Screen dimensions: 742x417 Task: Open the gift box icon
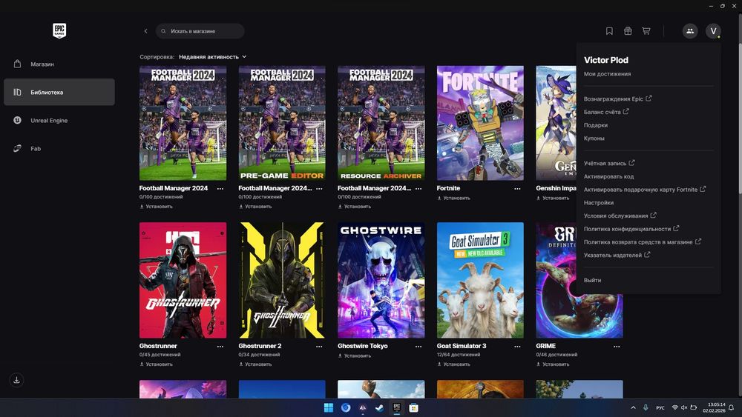click(x=628, y=31)
